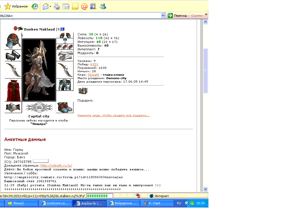Click the shield badge icon above Подарки

pyautogui.click(x=83, y=91)
